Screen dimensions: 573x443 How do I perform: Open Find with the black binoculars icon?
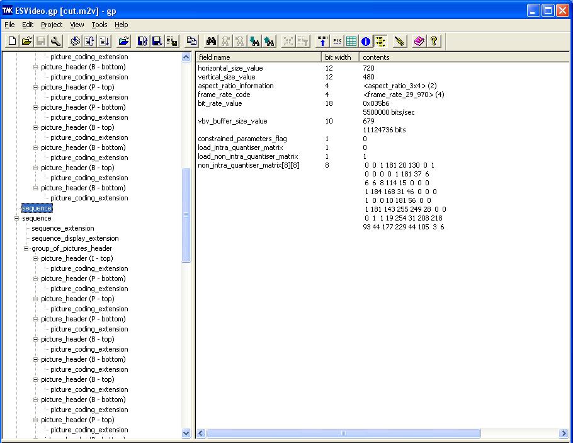pyautogui.click(x=211, y=41)
